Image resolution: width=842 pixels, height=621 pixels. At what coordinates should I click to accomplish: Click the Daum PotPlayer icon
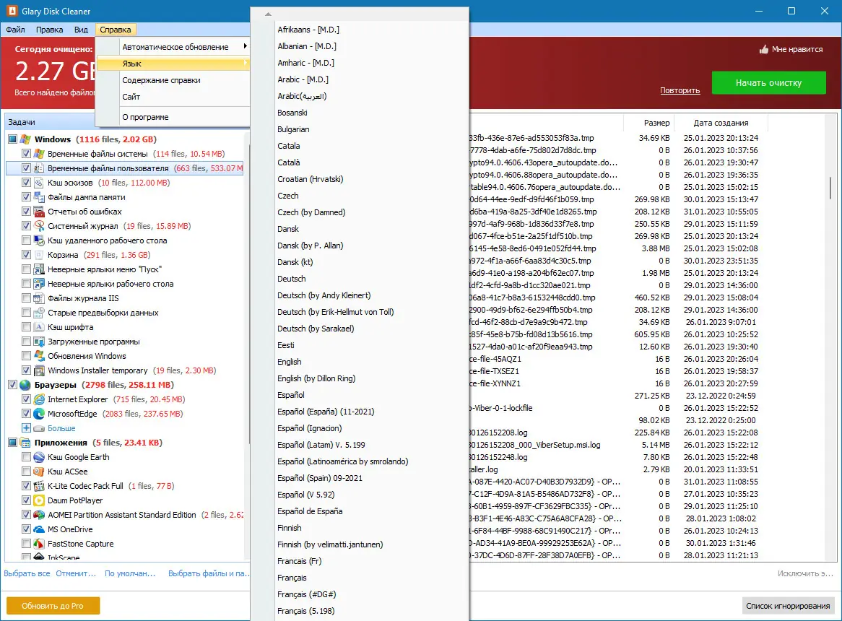(x=39, y=501)
